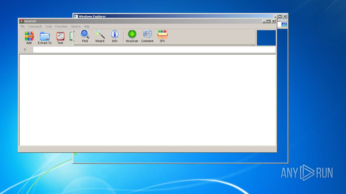Open the Commands menu
This screenshot has height=194, width=346.
pyautogui.click(x=35, y=26)
